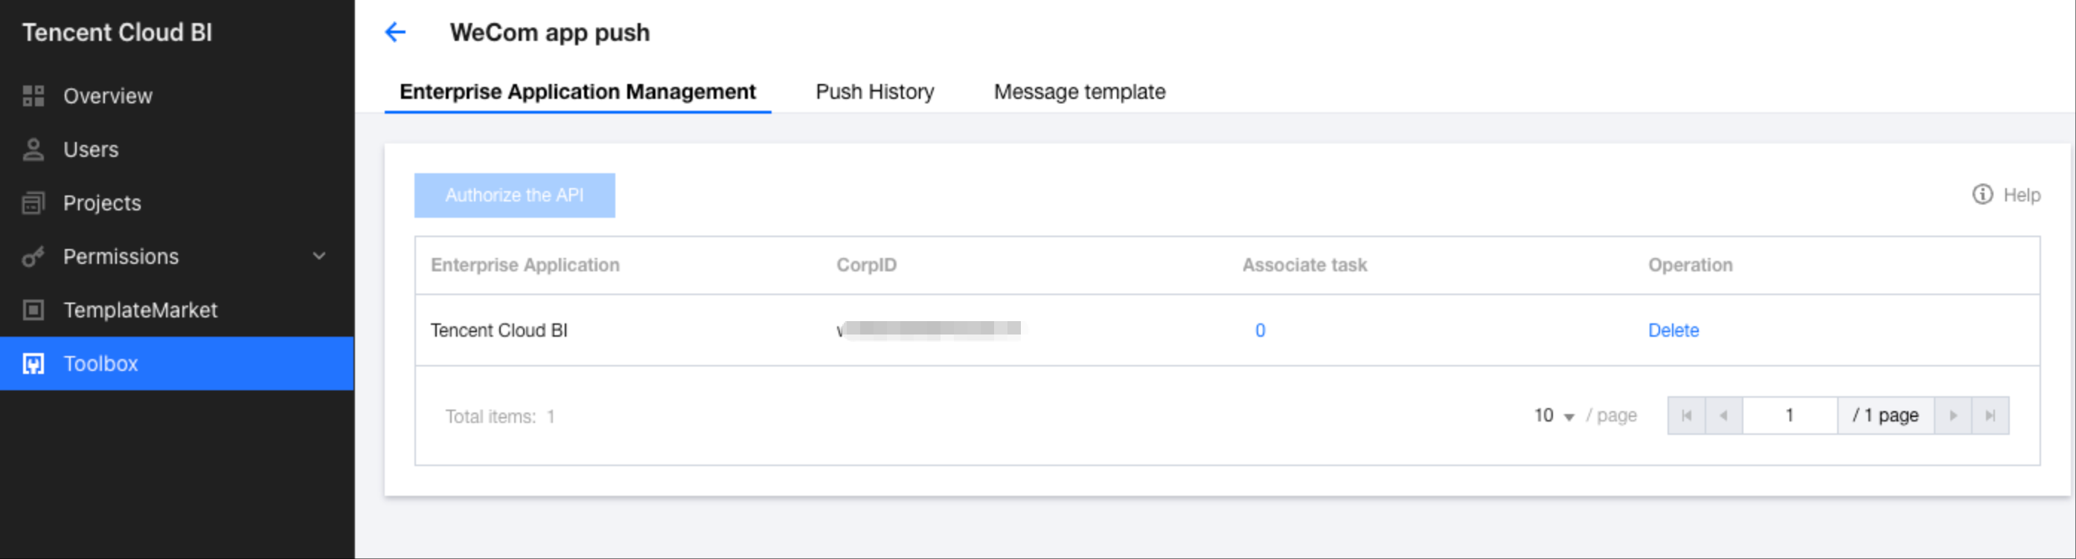Open Overview via its grid icon
The width and height of the screenshot is (2076, 559).
[x=33, y=96]
